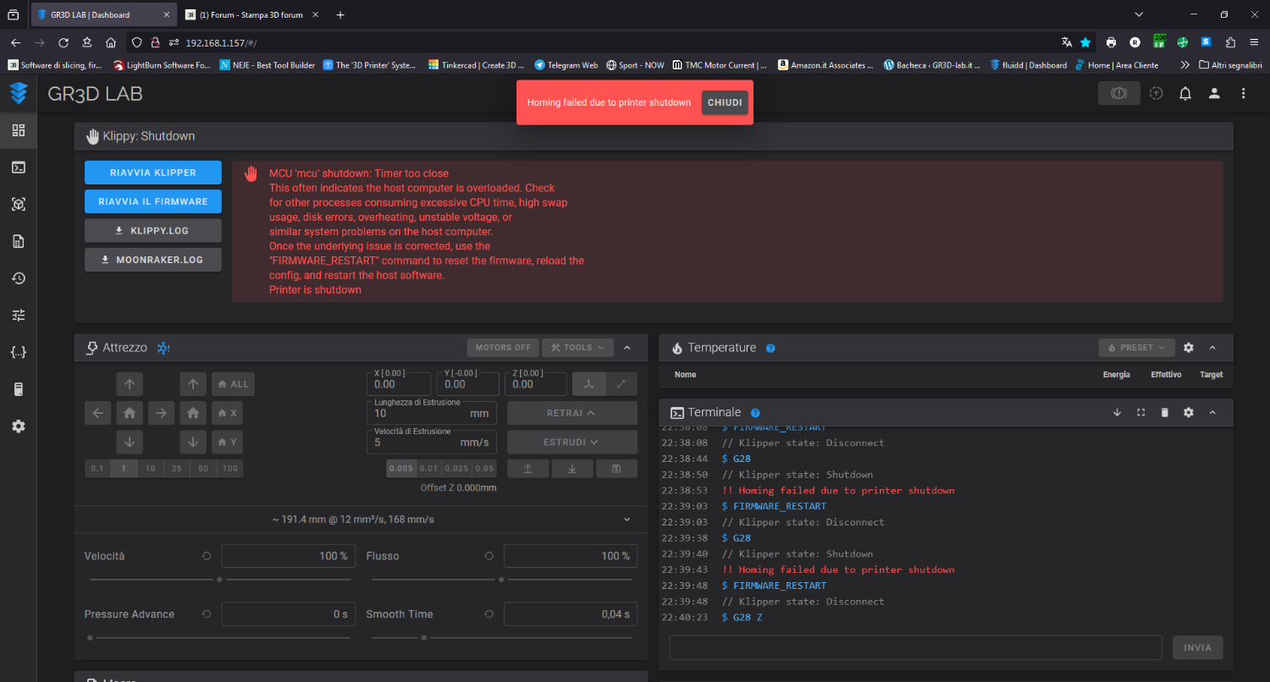Open the Console page from the sidebar

[x=18, y=168]
